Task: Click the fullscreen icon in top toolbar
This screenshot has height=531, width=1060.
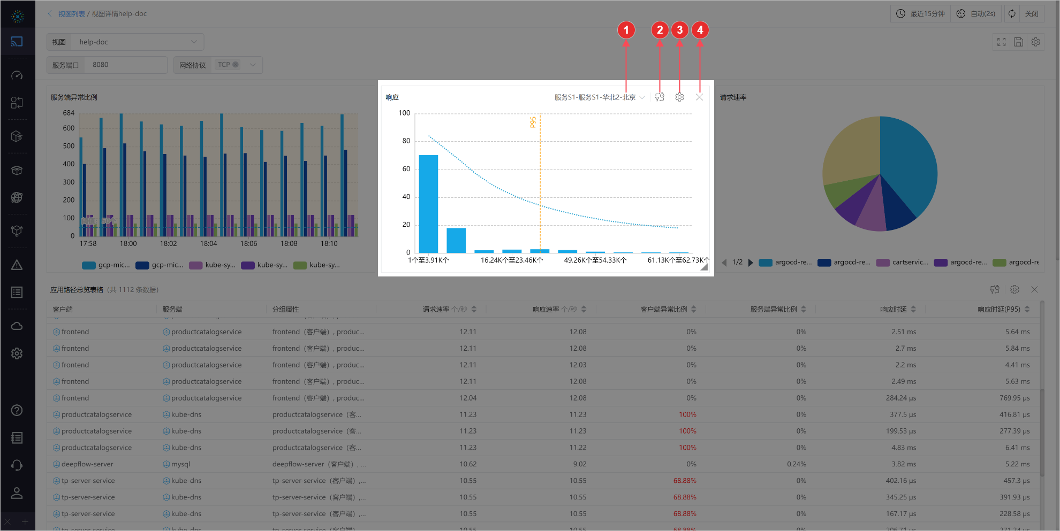Action: coord(1001,42)
